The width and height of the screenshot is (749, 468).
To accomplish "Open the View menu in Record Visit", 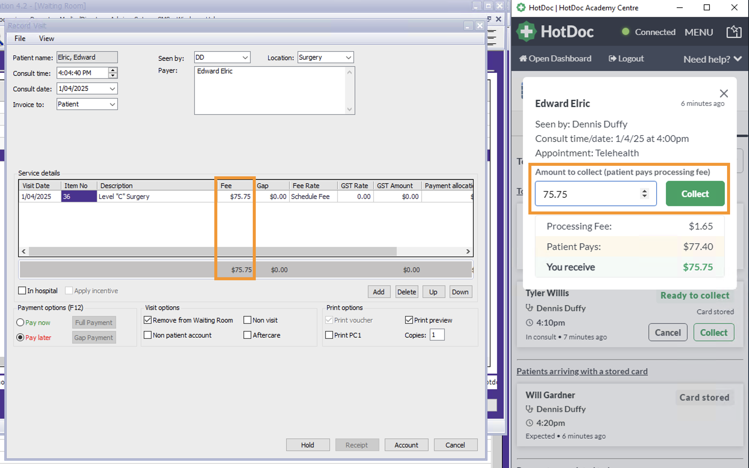I will [x=47, y=38].
